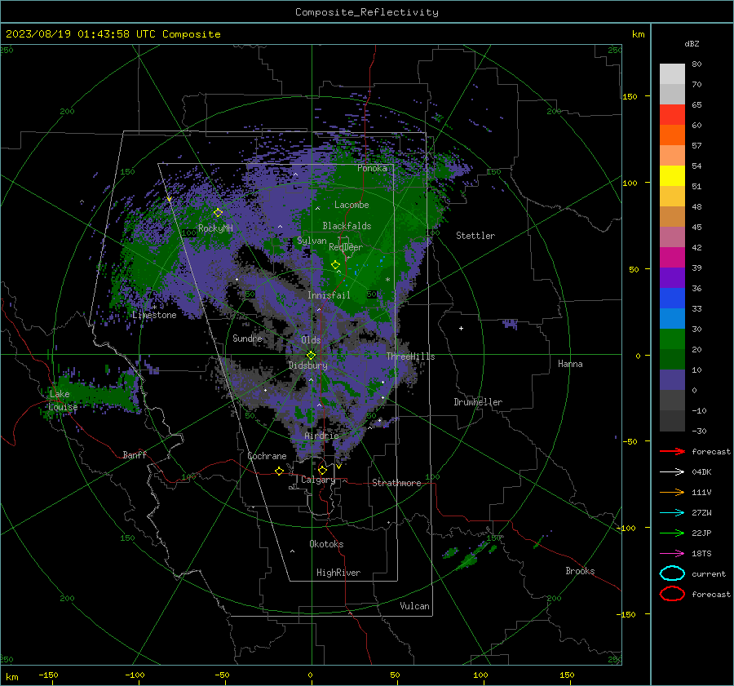Click the red forecast ellipse icon
734x686 pixels.
[672, 594]
